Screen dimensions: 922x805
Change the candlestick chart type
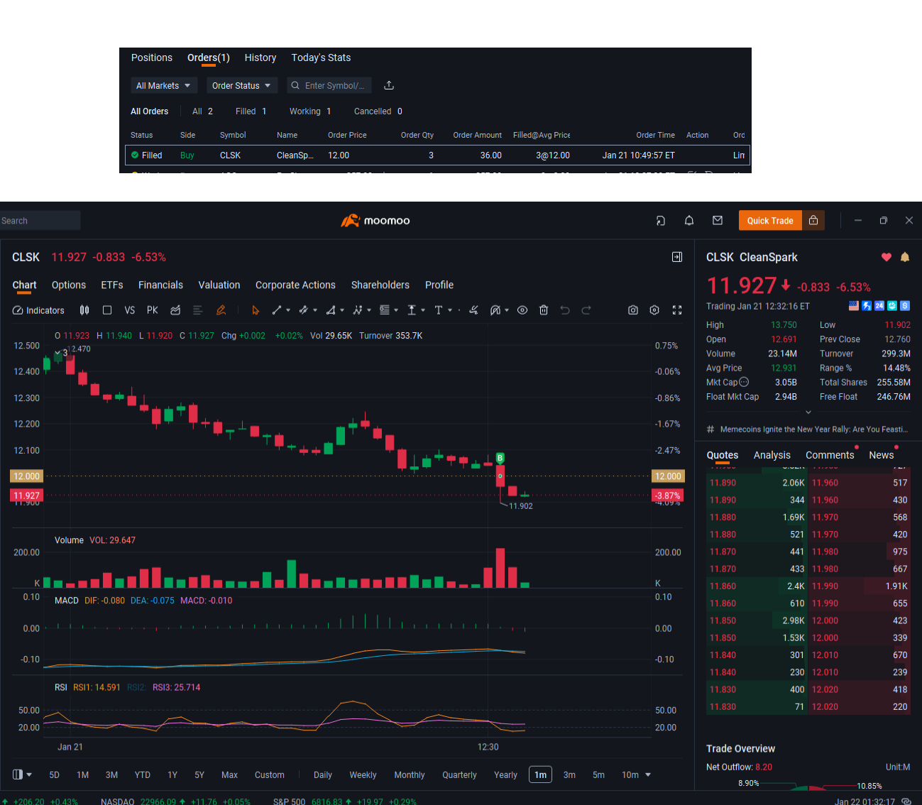tap(84, 310)
